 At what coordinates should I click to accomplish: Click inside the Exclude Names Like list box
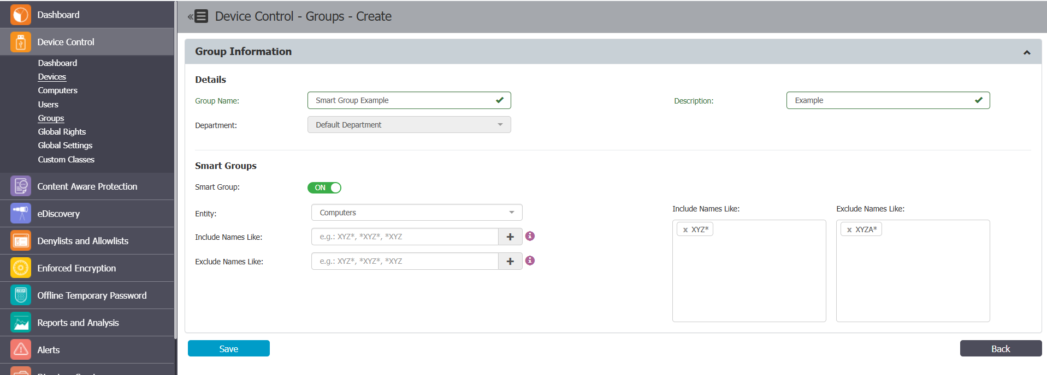[913, 271]
